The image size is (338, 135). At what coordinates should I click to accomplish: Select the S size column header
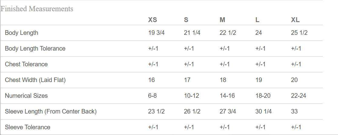(186, 20)
